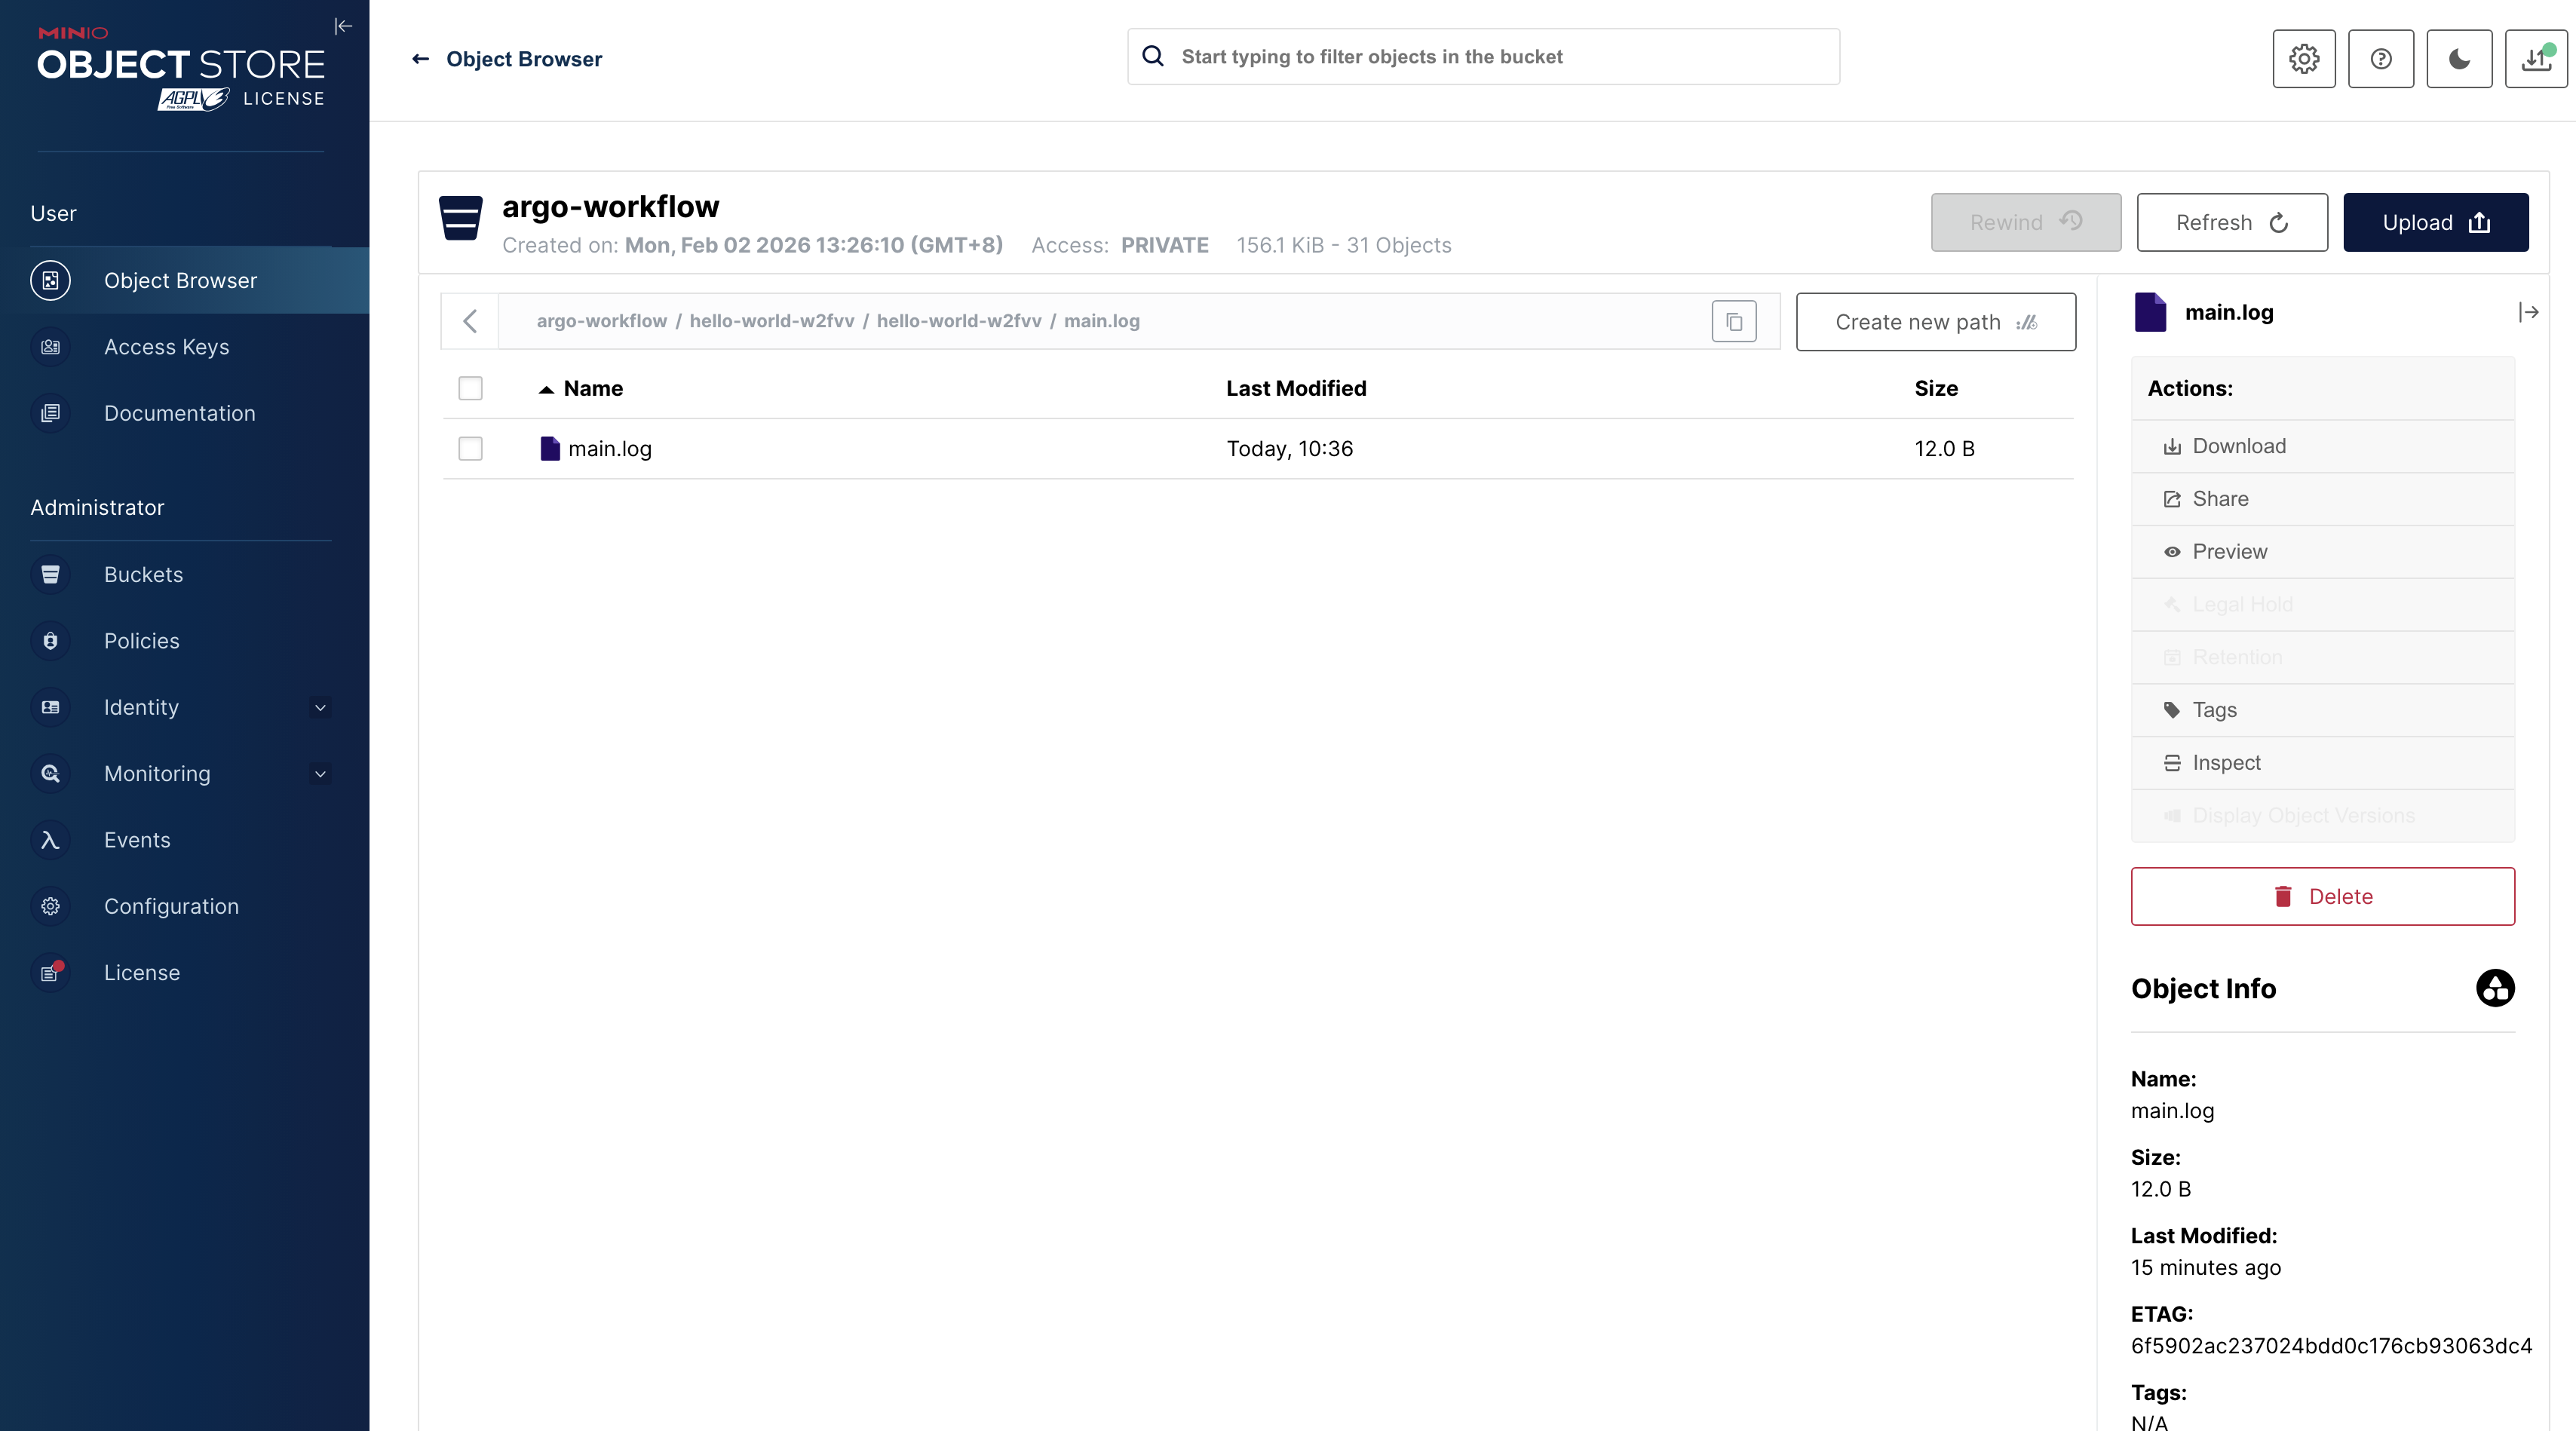
Task: Open the downloads/uploads manager icon
Action: click(2535, 59)
